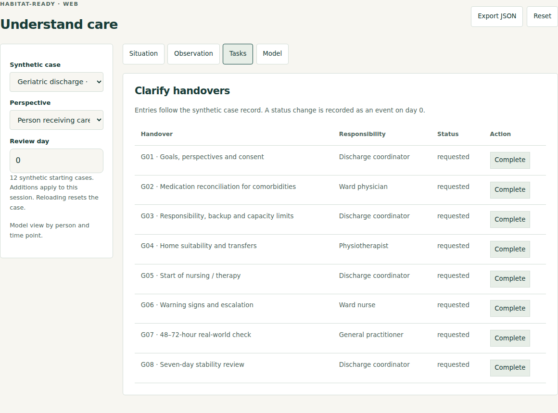Click the Handover column header

(157, 134)
